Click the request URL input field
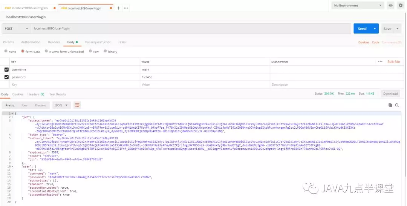This screenshot has height=206, width=407. pos(188,29)
